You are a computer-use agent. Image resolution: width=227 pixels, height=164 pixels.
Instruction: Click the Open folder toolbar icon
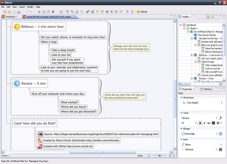[10, 12]
